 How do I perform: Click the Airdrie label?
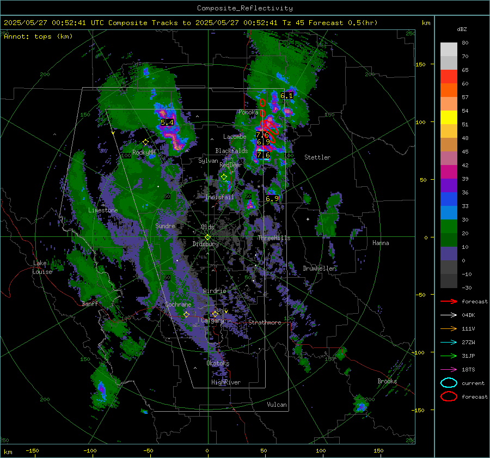click(215, 291)
